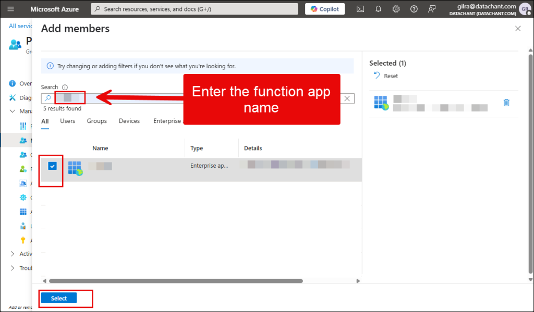Screen dimensions: 534x312
Task: Open the Azure portal hamburger menu
Action: coord(11,9)
